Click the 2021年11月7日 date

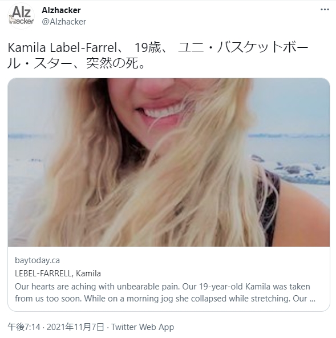[75, 327]
